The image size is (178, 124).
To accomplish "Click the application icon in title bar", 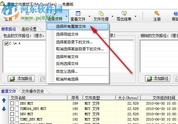I will click(3, 4).
